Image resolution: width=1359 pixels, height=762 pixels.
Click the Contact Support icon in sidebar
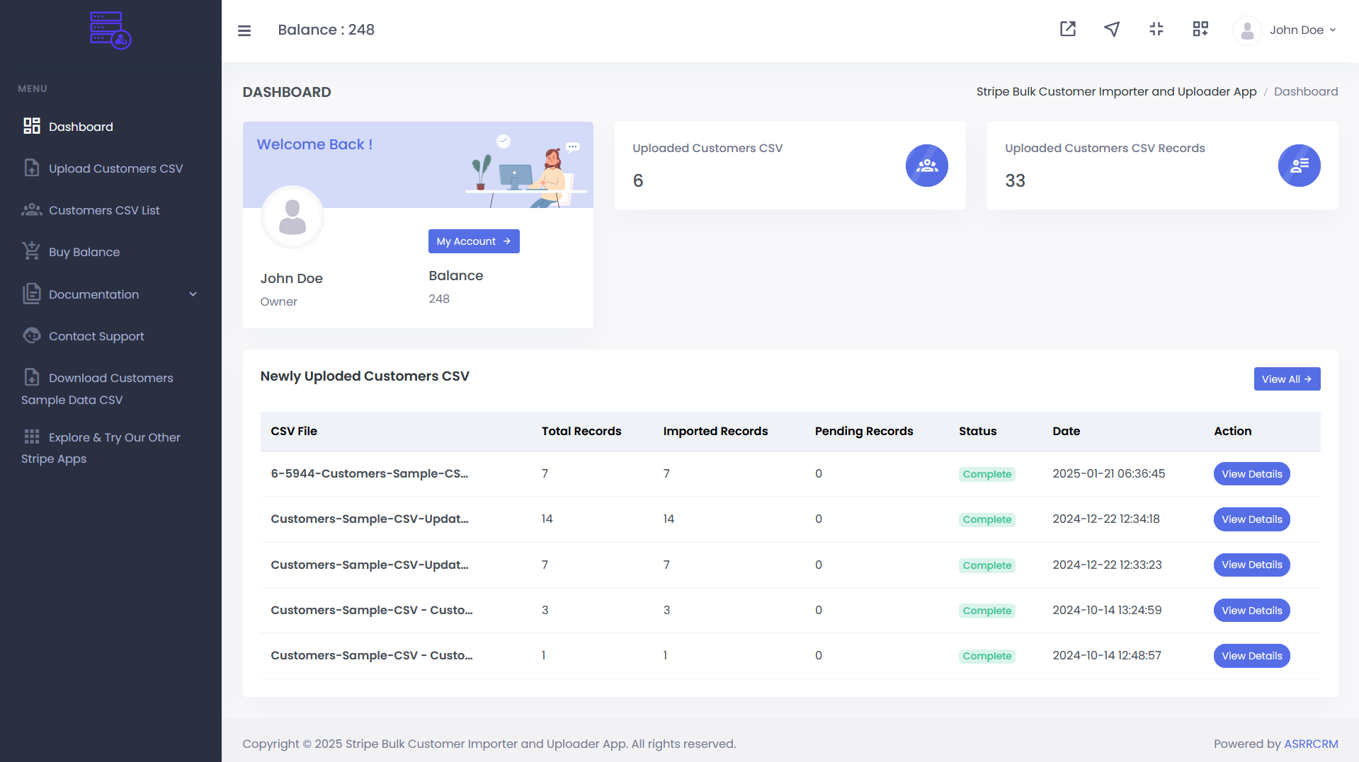(x=31, y=335)
